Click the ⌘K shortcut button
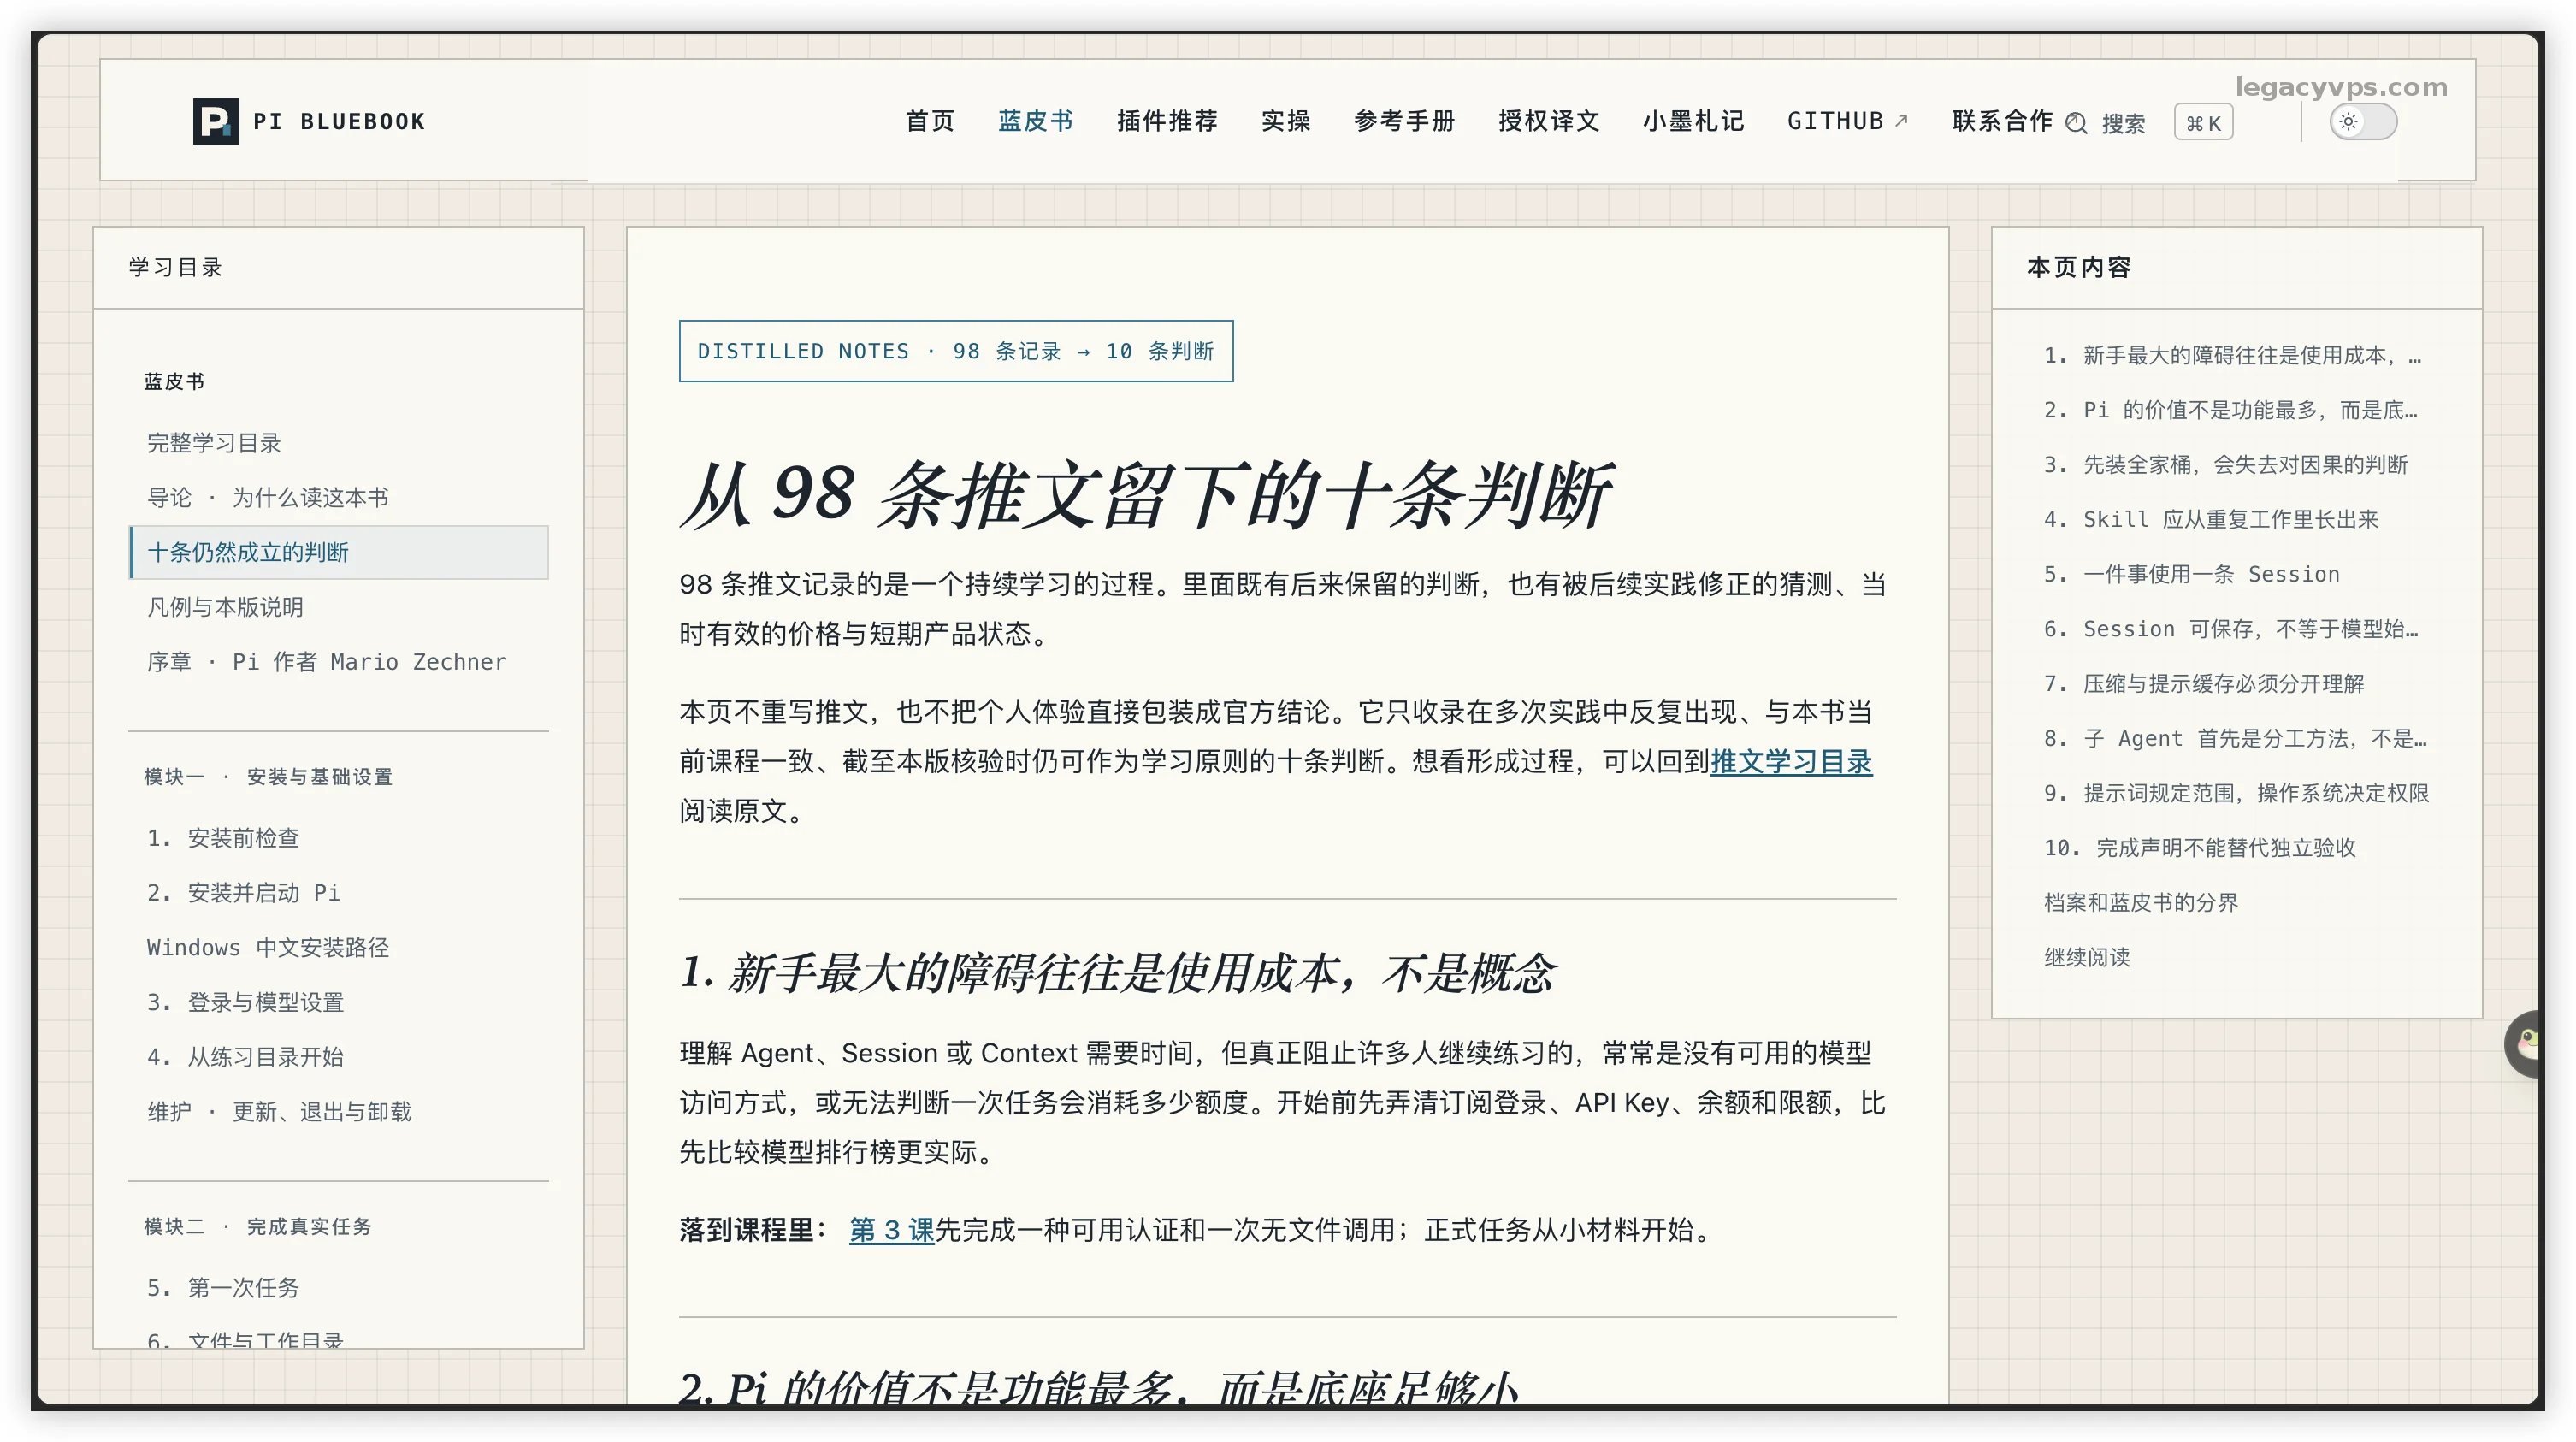 (x=2203, y=123)
